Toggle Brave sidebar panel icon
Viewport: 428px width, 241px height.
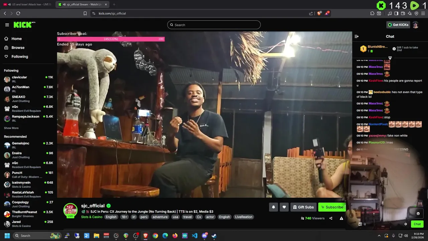pyautogui.click(x=396, y=13)
